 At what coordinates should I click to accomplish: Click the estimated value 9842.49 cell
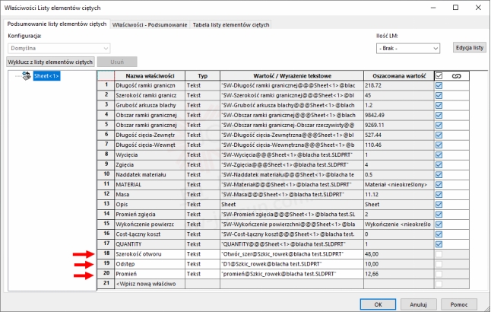399,115
